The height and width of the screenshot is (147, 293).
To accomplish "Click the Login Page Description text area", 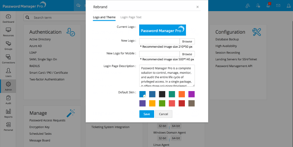I will click(167, 76).
